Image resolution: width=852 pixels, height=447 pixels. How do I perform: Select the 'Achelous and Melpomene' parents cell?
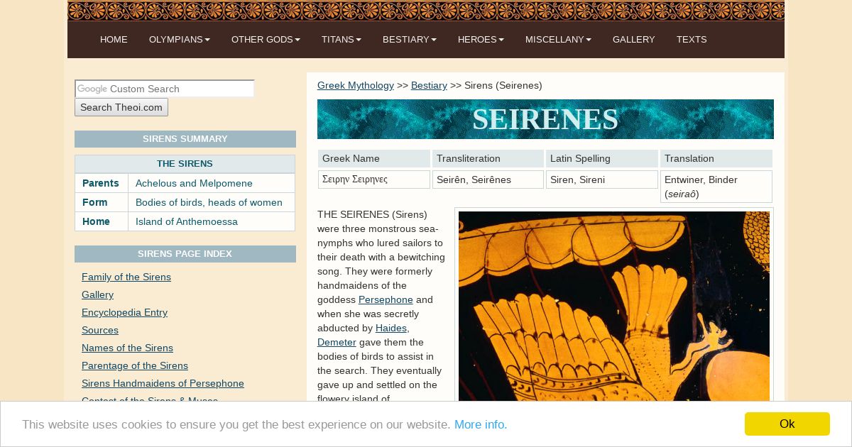click(212, 183)
